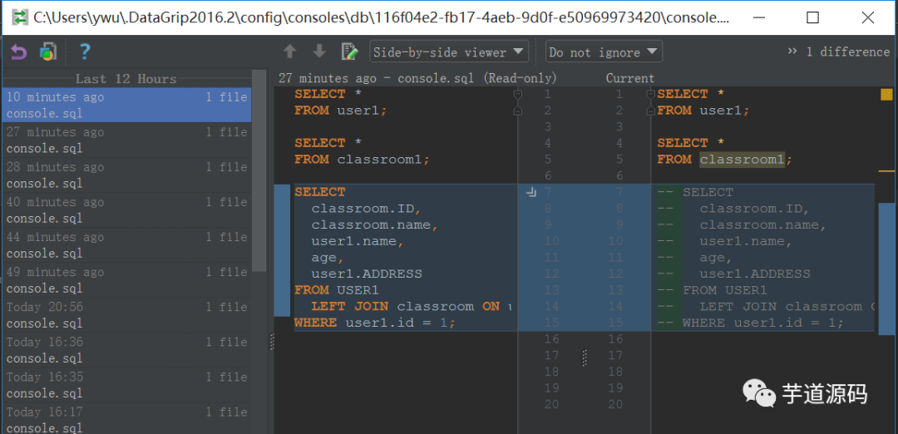898x434 pixels.
Task: Select the '40 minutes ago' console.sql revision
Action: (126, 210)
